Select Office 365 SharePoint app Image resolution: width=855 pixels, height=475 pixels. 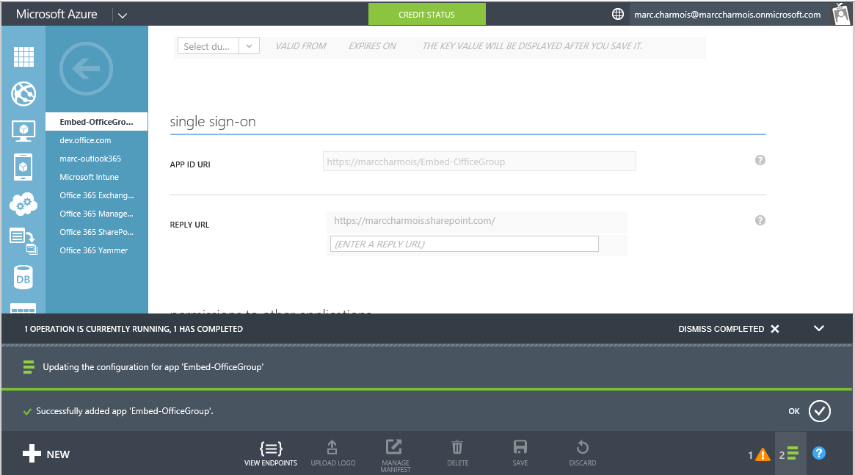(97, 232)
